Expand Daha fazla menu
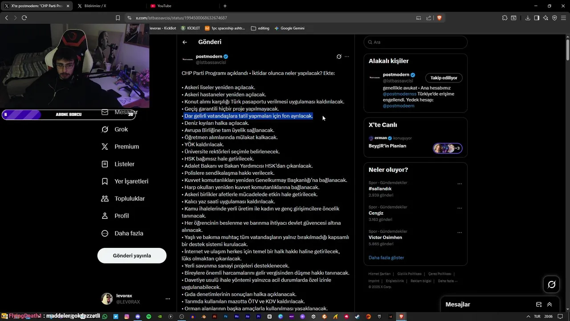This screenshot has height=321, width=570. click(x=122, y=233)
